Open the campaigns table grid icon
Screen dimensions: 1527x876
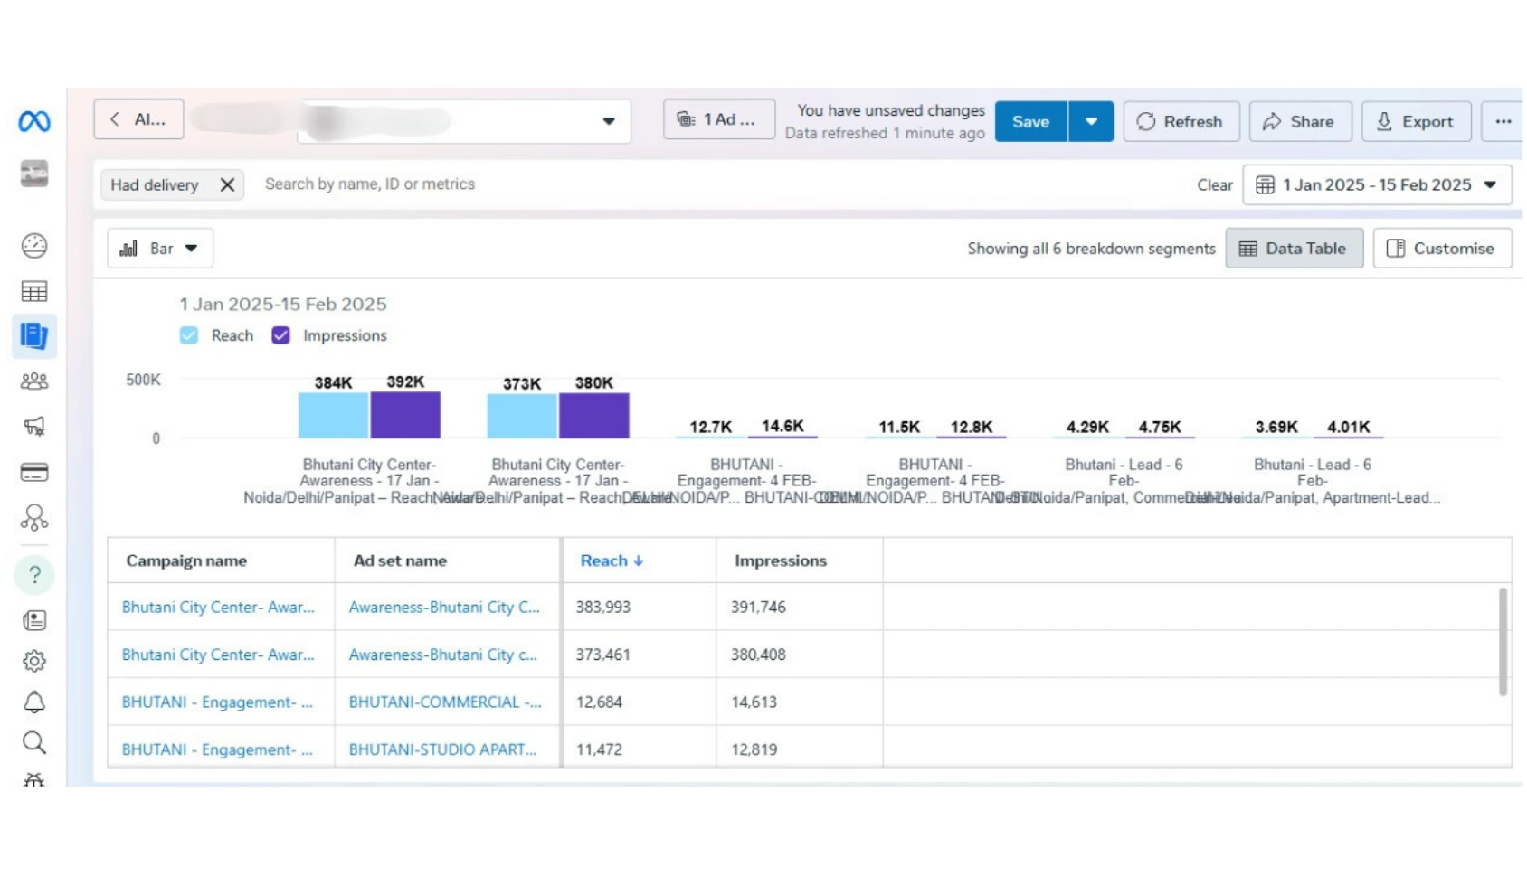click(34, 291)
